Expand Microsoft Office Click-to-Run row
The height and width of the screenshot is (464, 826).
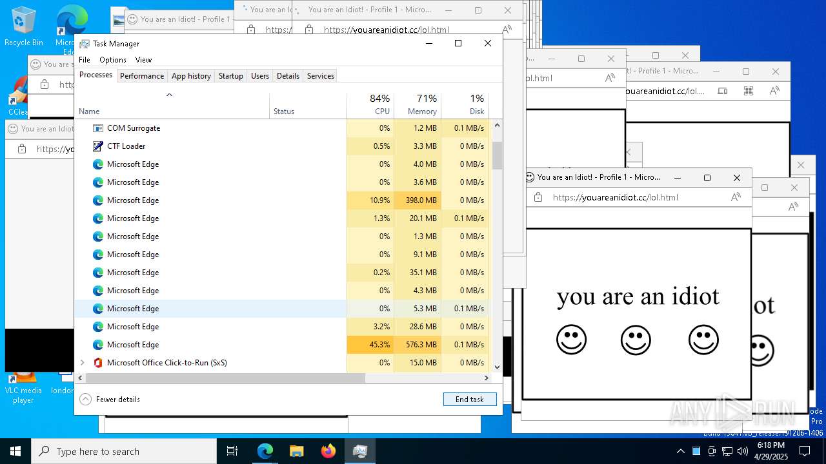click(x=82, y=362)
